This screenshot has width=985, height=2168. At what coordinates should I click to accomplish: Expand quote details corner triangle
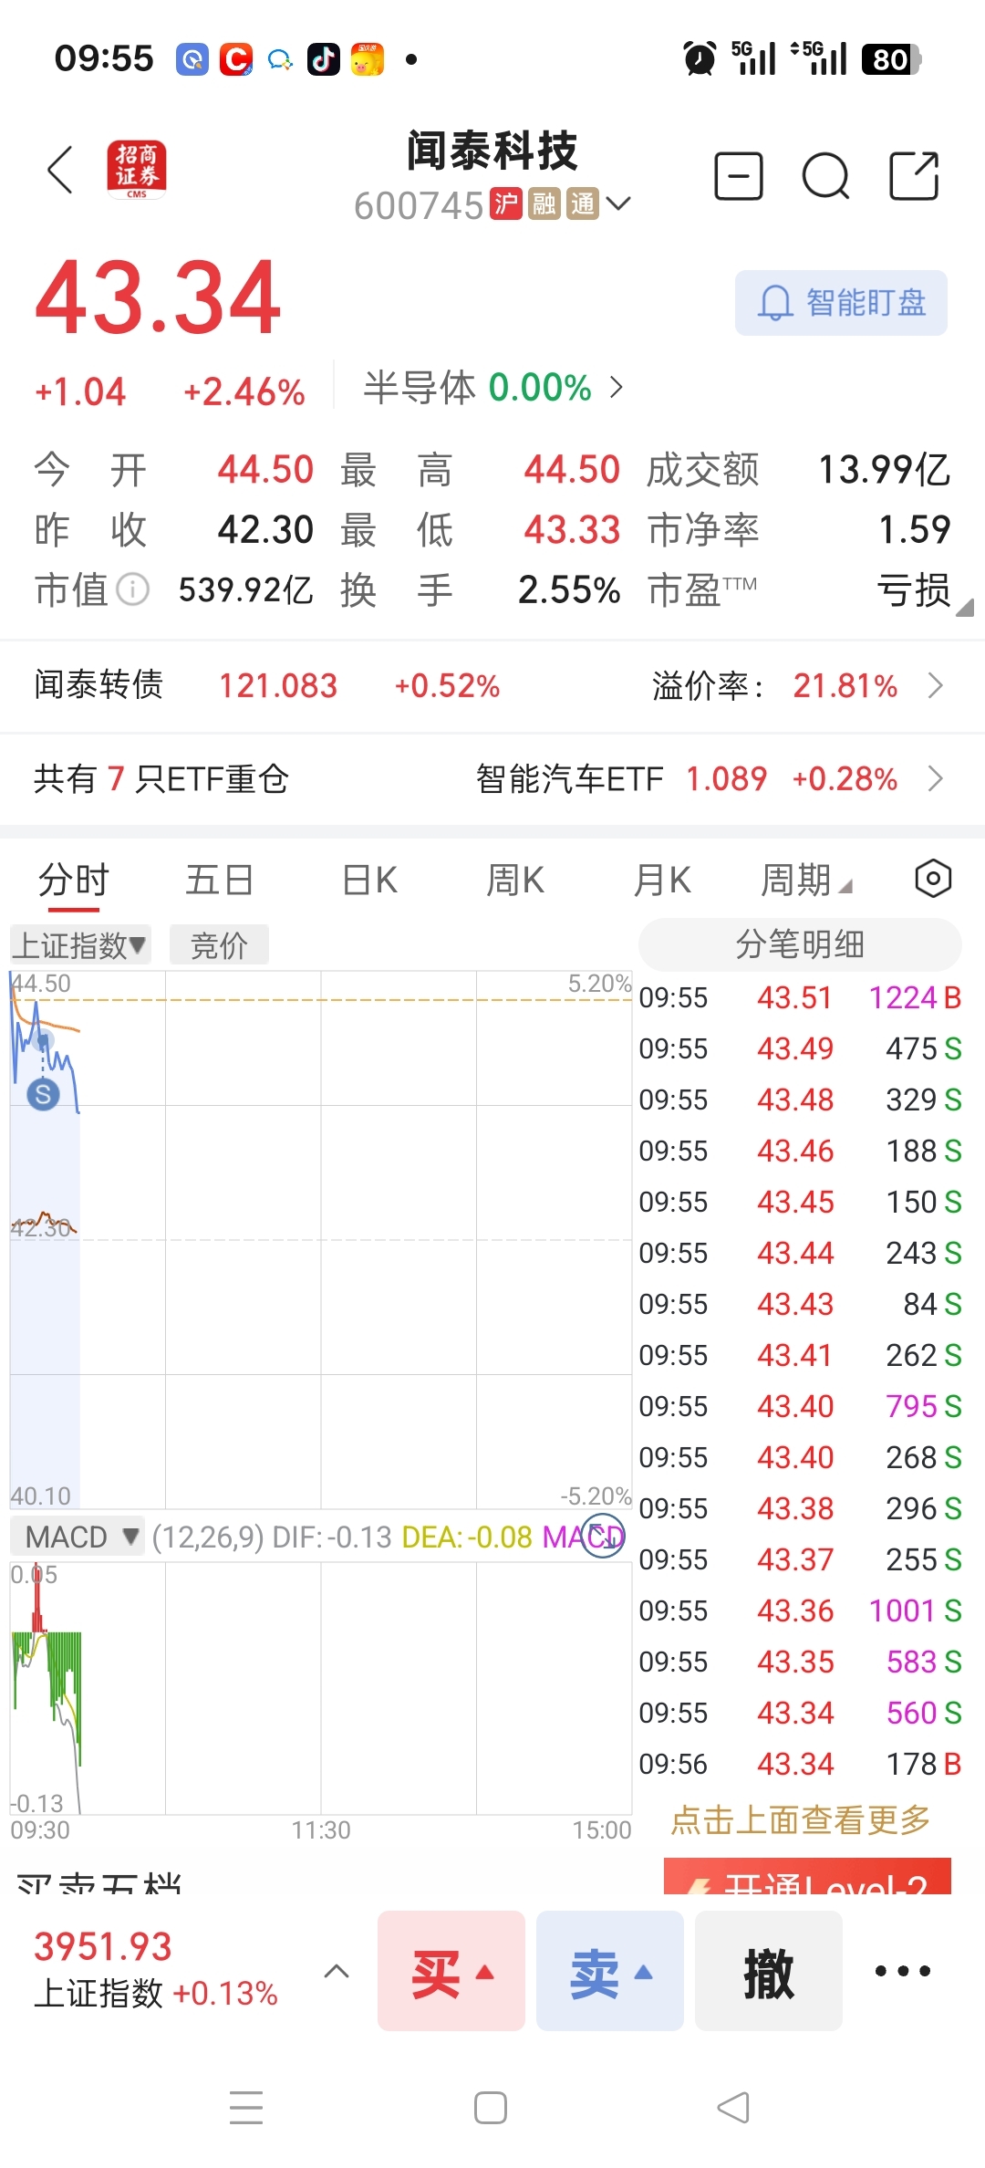tap(965, 607)
